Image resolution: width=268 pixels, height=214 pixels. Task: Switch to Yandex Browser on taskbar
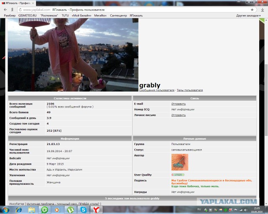(x=96, y=210)
